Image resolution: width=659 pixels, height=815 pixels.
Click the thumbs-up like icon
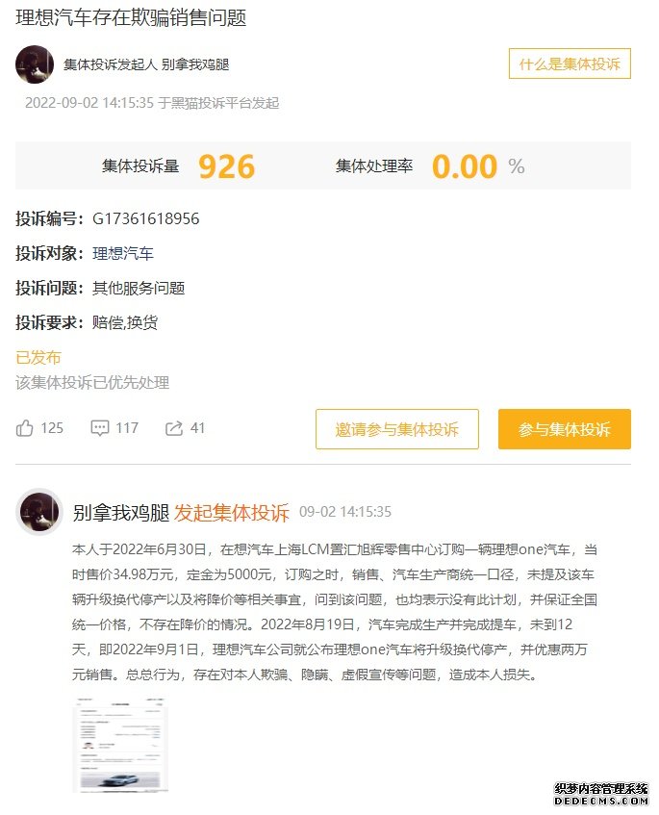[x=24, y=428]
